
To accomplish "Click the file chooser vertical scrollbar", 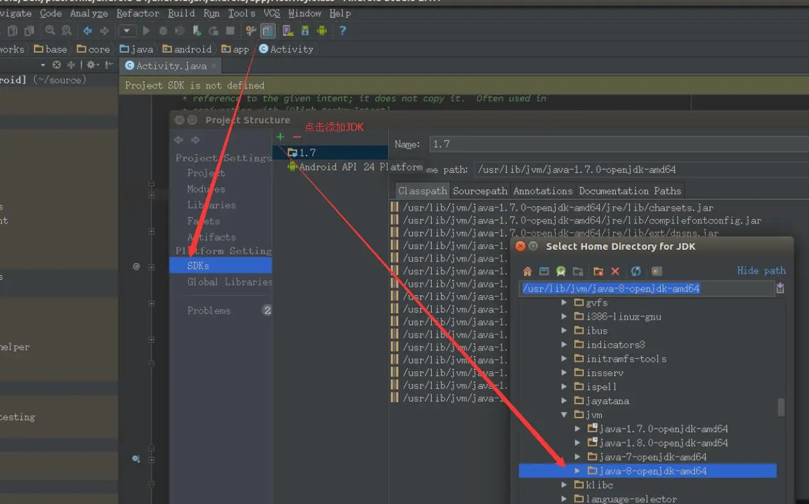I will pos(781,407).
